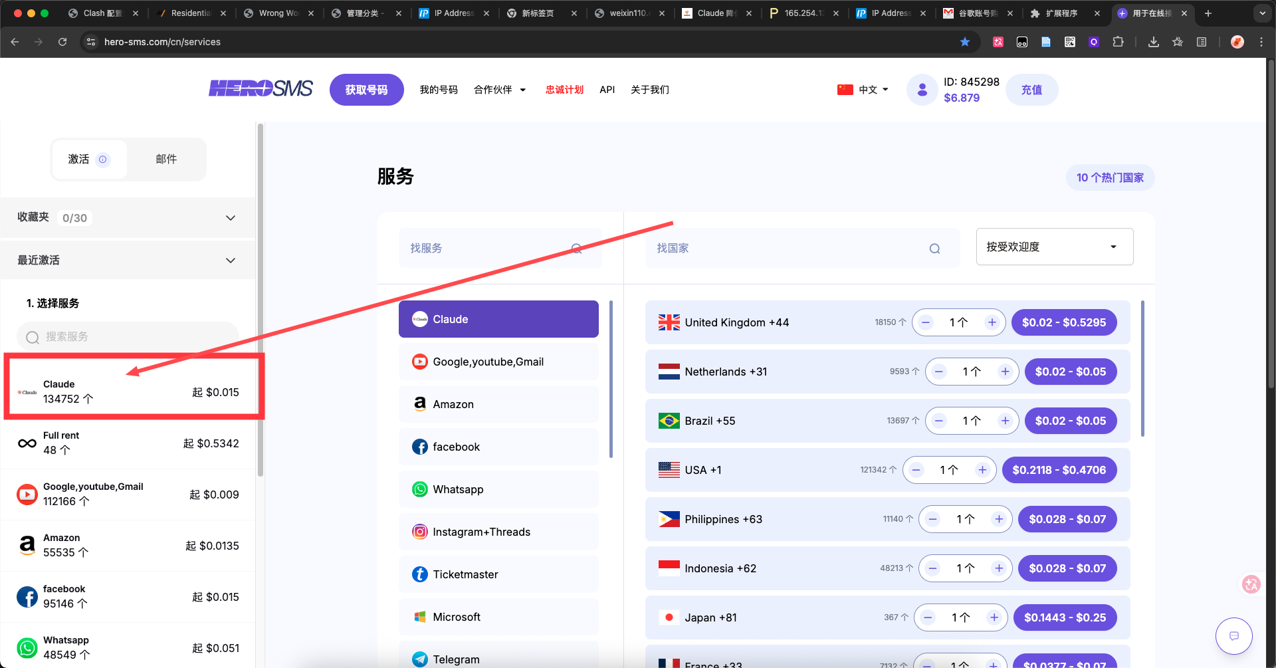Click the info icon beside 激活
Viewport: 1276px width, 668px height.
coord(102,160)
